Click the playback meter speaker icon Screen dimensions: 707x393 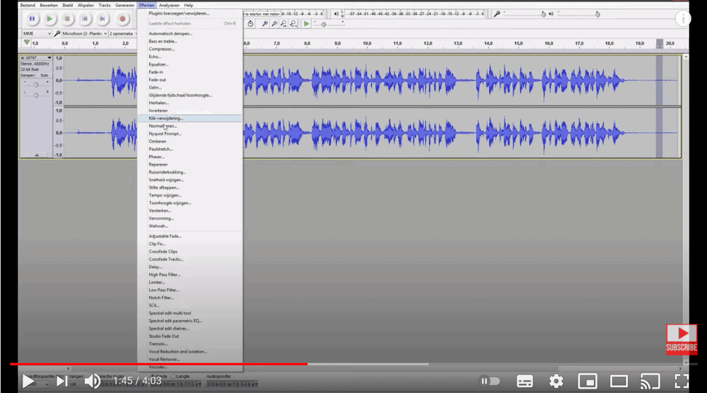coord(336,14)
